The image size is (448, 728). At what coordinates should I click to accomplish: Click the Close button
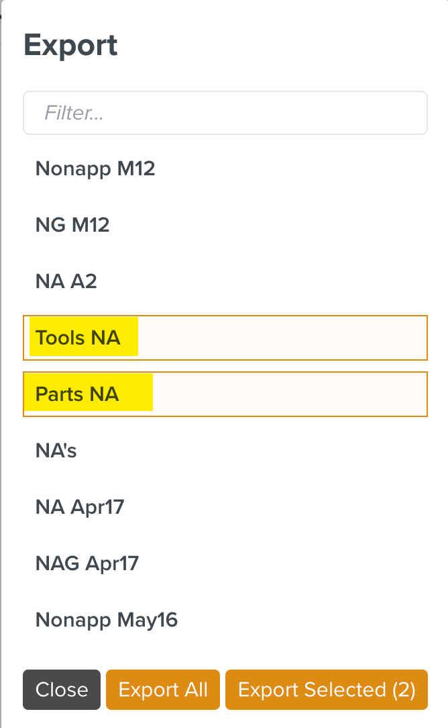click(x=61, y=690)
